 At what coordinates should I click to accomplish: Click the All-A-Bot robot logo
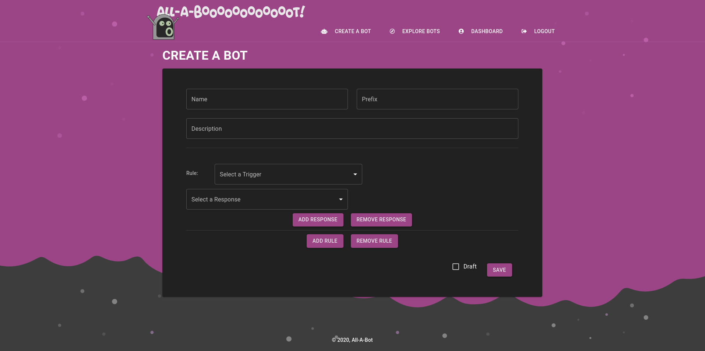(x=163, y=27)
